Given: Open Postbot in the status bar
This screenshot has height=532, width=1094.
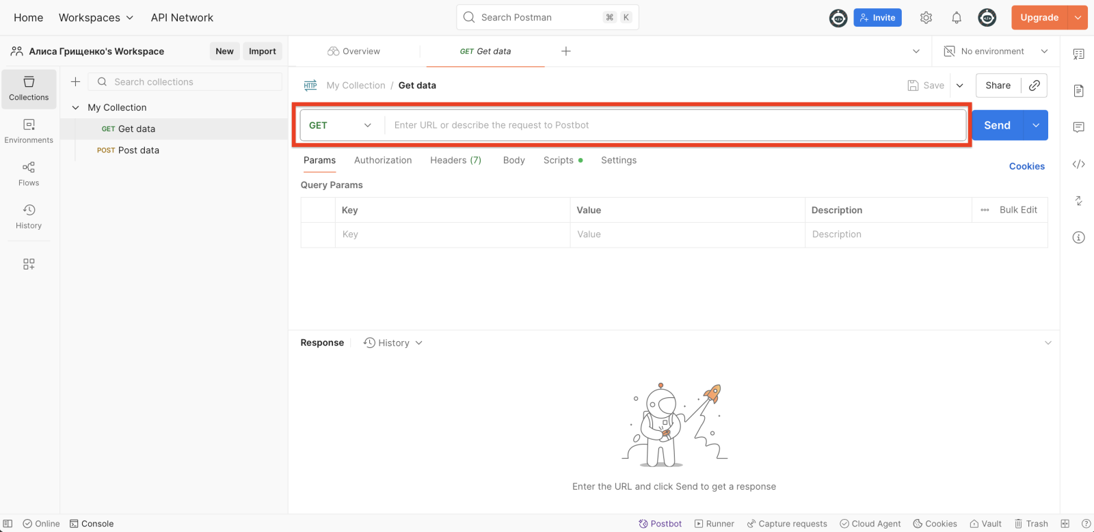Looking at the screenshot, I should tap(660, 524).
